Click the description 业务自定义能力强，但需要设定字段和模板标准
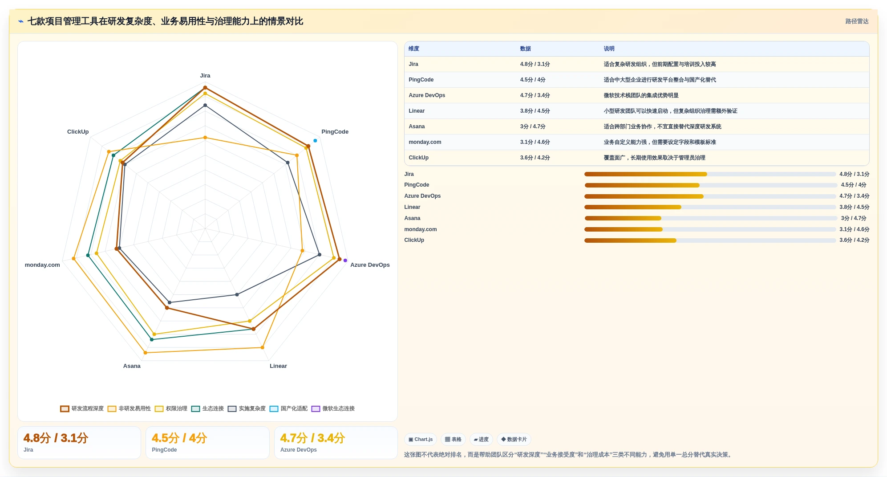The width and height of the screenshot is (887, 477). click(x=660, y=142)
